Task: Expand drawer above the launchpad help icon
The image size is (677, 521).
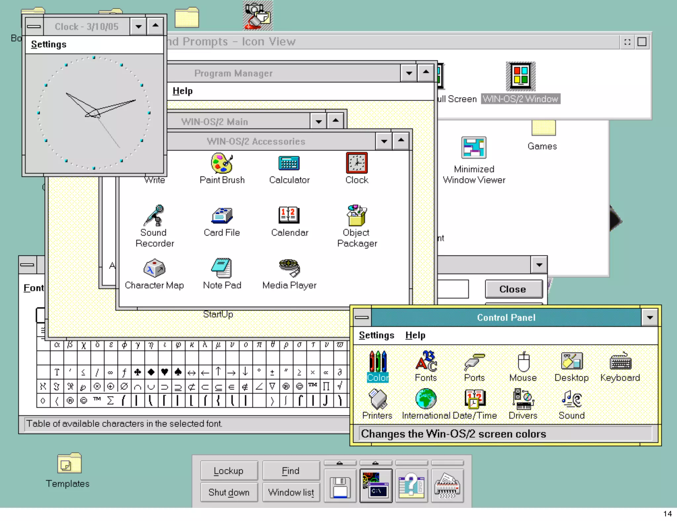Action: [411, 463]
